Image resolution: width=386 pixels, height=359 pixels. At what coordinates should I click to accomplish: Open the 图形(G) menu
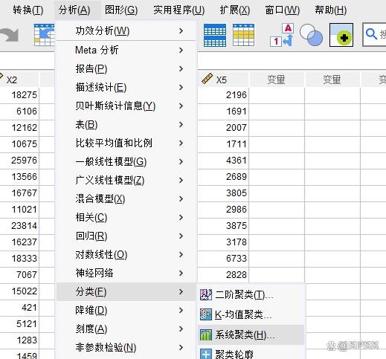(x=121, y=10)
